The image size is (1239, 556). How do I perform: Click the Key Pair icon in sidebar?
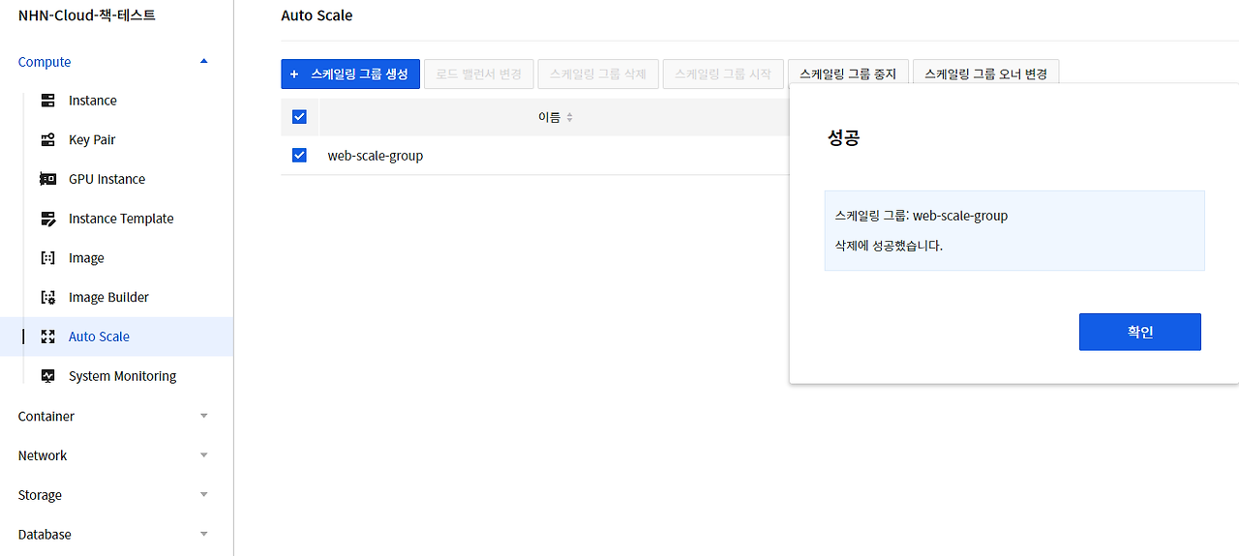coord(47,140)
